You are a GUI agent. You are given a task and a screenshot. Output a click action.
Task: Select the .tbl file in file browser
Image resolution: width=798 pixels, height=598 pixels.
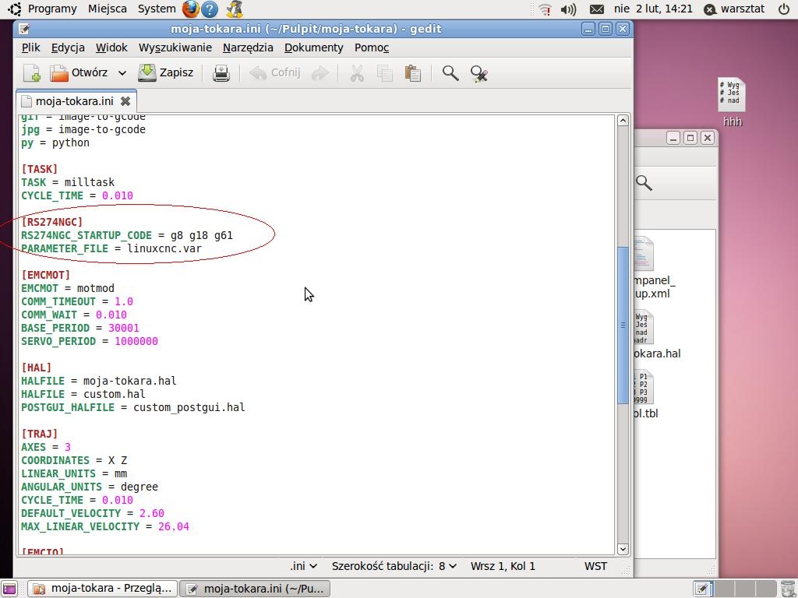645,395
